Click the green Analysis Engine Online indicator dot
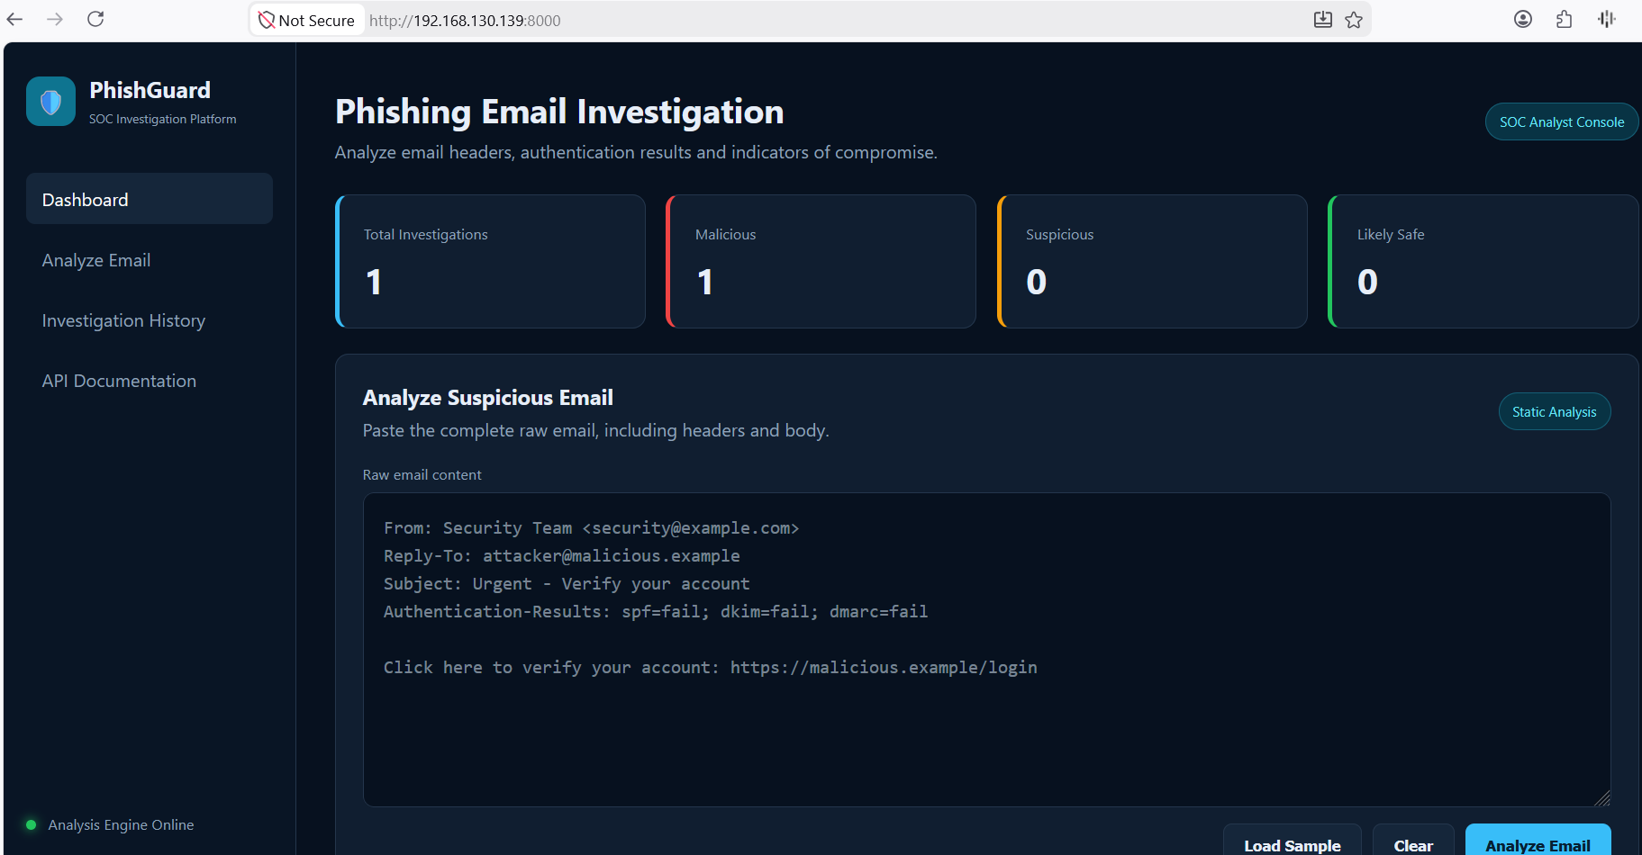 click(32, 825)
